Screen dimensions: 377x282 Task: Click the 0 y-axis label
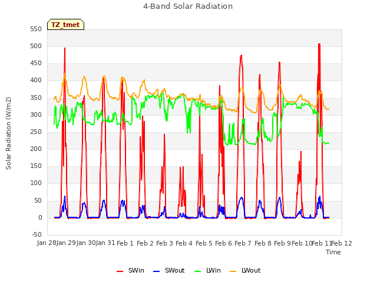coord(40,218)
